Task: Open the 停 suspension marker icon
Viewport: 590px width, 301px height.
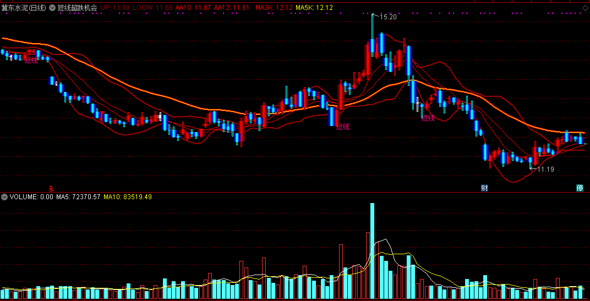Action: pyautogui.click(x=580, y=188)
